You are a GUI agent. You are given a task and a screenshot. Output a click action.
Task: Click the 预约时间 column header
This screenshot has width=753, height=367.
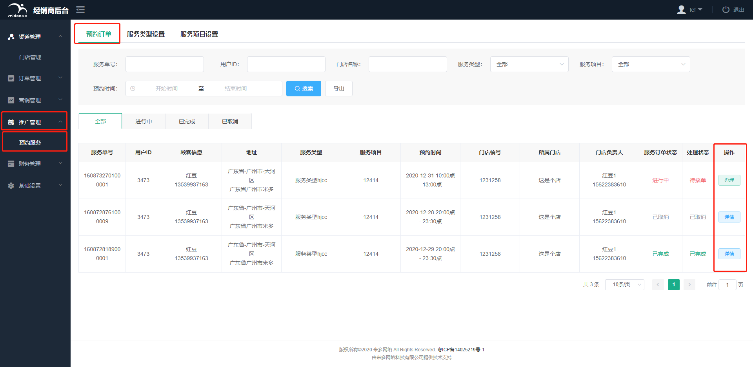(430, 152)
